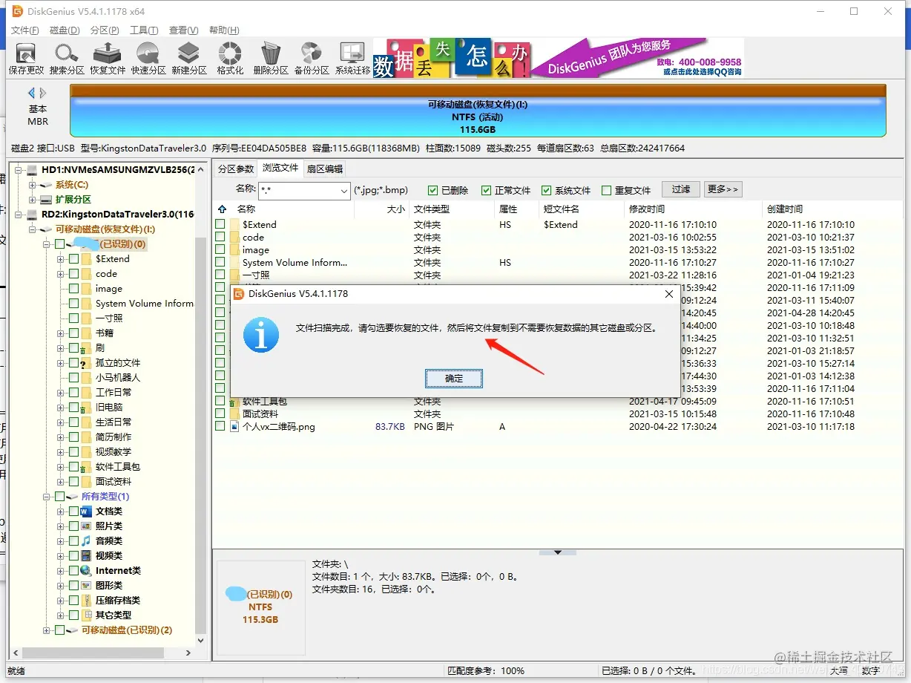Screen dimensions: 911x683
Task: Click the 视频类 film icon
Action: click(x=86, y=556)
